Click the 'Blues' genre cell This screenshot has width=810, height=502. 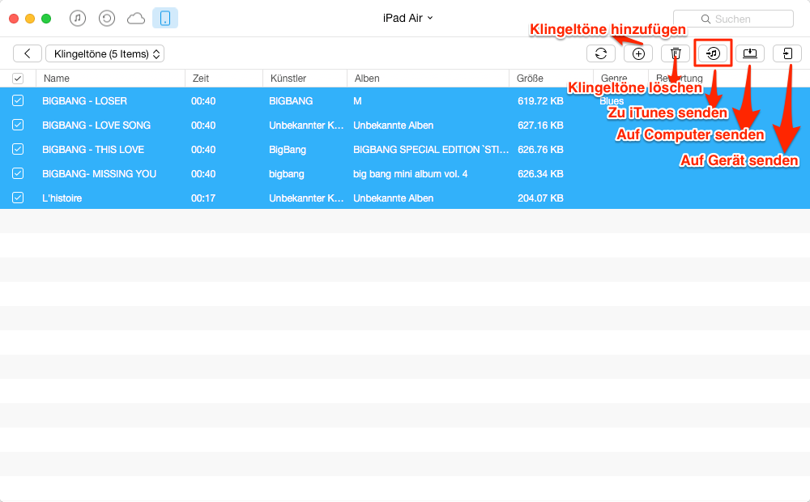point(612,101)
